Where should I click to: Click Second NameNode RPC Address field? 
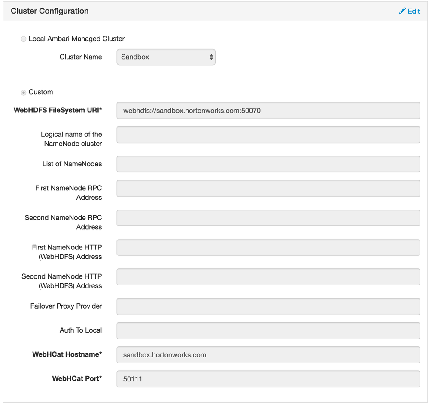tap(268, 218)
